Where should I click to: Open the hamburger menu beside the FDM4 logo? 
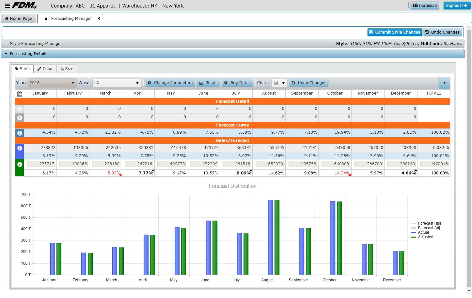point(7,6)
